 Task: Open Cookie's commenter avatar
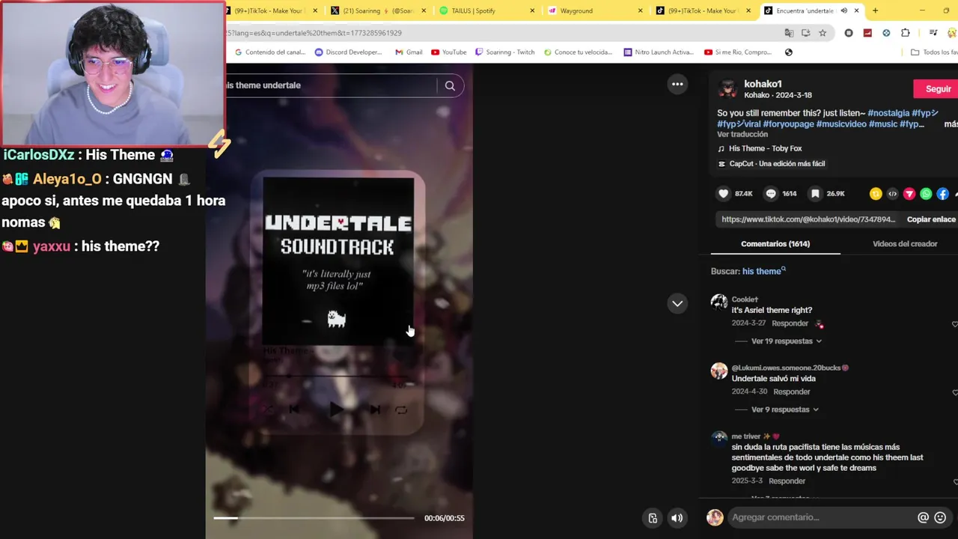pos(719,302)
